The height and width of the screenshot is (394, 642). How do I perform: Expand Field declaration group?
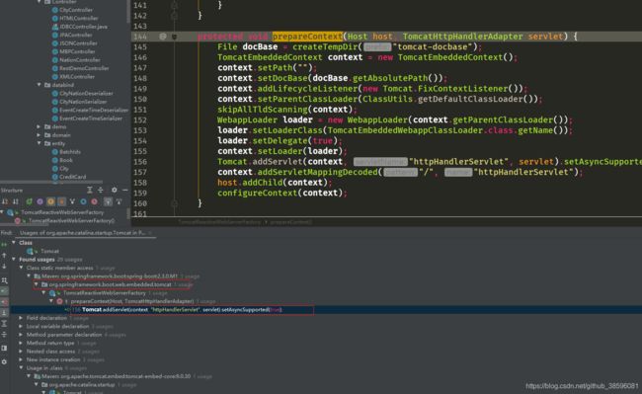click(x=22, y=318)
